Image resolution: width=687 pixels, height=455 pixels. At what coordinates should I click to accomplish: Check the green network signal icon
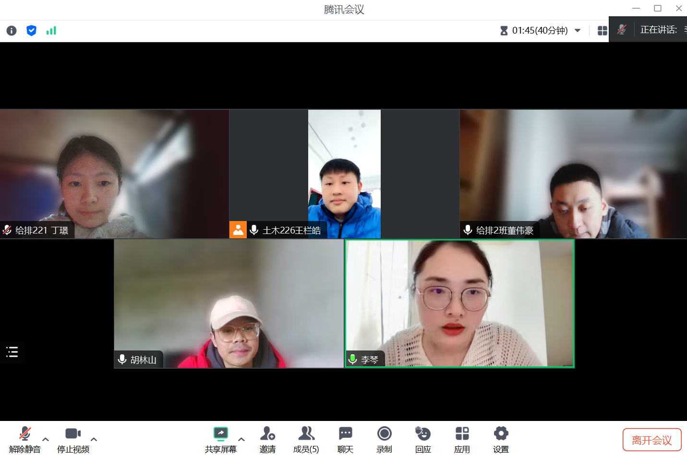(51, 31)
